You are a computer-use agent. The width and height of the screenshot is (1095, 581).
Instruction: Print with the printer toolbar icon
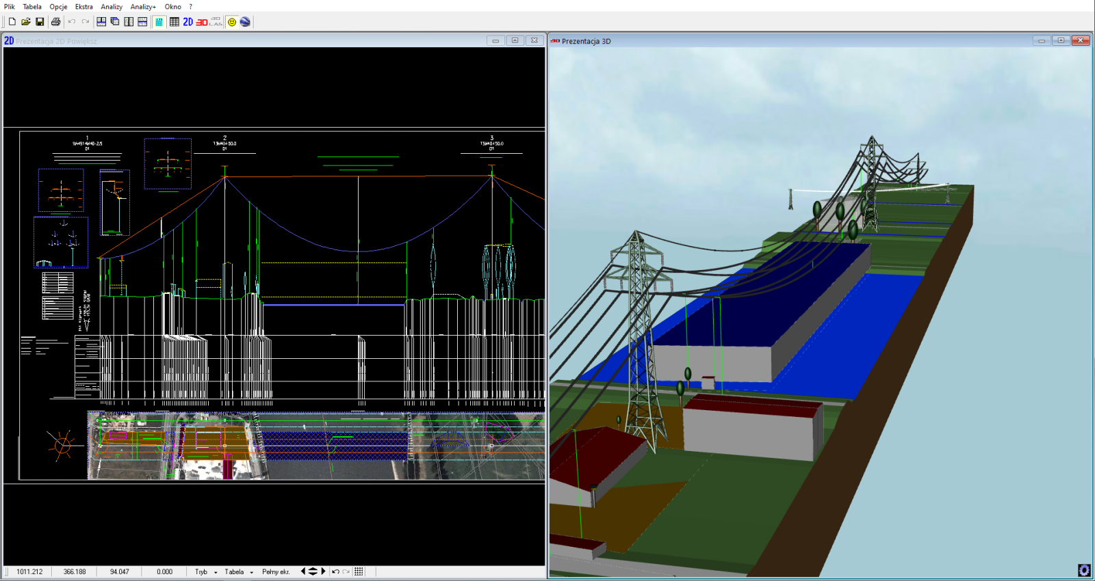(56, 22)
